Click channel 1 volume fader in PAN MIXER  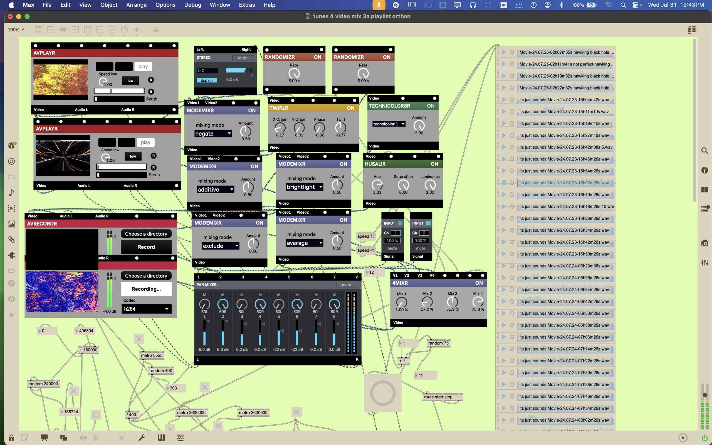[x=204, y=333]
